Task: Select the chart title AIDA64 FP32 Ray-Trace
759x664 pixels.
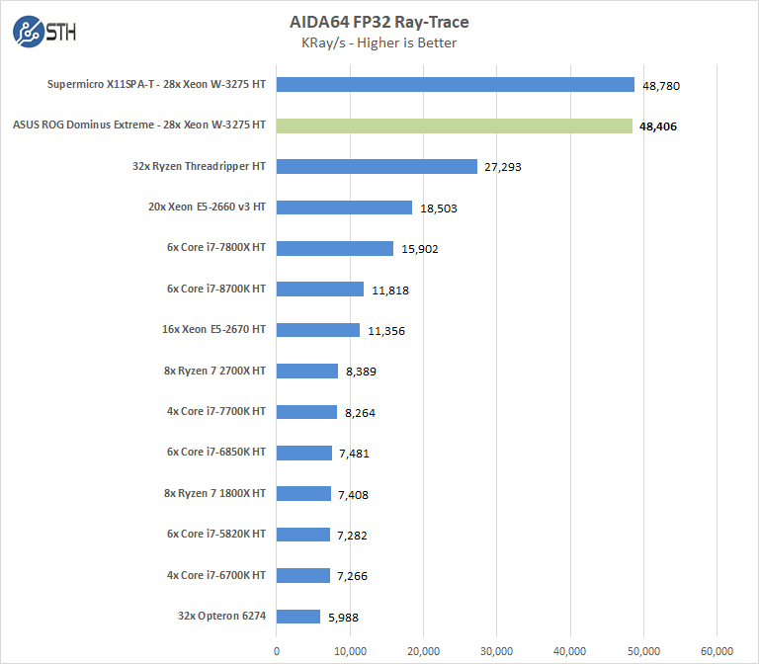Action: point(379,23)
